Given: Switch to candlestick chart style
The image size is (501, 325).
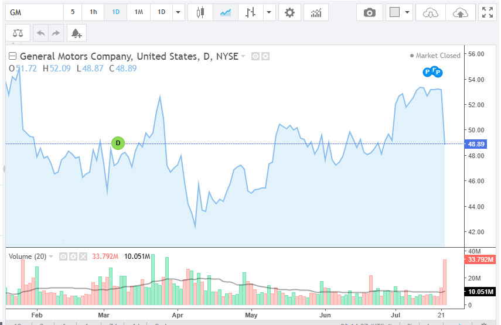Looking at the screenshot, I should coord(200,12).
